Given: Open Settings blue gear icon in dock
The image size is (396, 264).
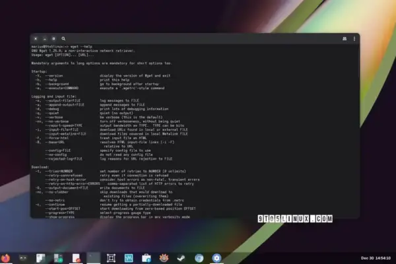Looking at the screenshot, I should [216, 258].
